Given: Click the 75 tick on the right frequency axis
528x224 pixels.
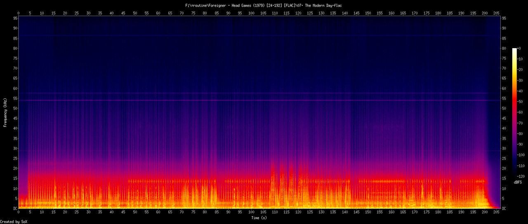Looking at the screenshot, I should click(x=504, y=58).
